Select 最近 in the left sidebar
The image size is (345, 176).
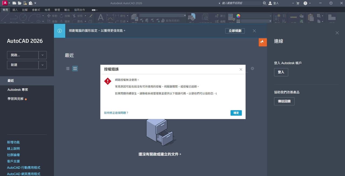(27, 80)
